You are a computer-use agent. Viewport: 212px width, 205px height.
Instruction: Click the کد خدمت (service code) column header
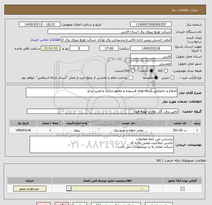click(x=180, y=123)
